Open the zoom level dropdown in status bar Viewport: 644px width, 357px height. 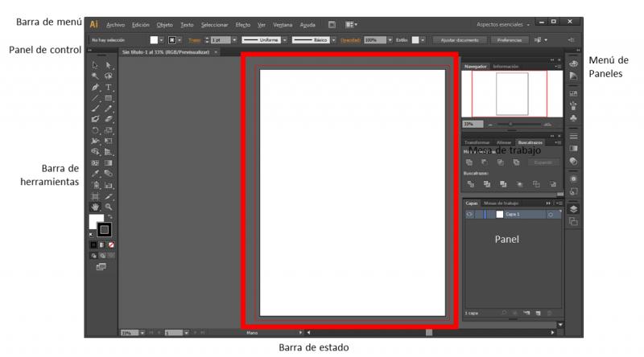tap(142, 332)
